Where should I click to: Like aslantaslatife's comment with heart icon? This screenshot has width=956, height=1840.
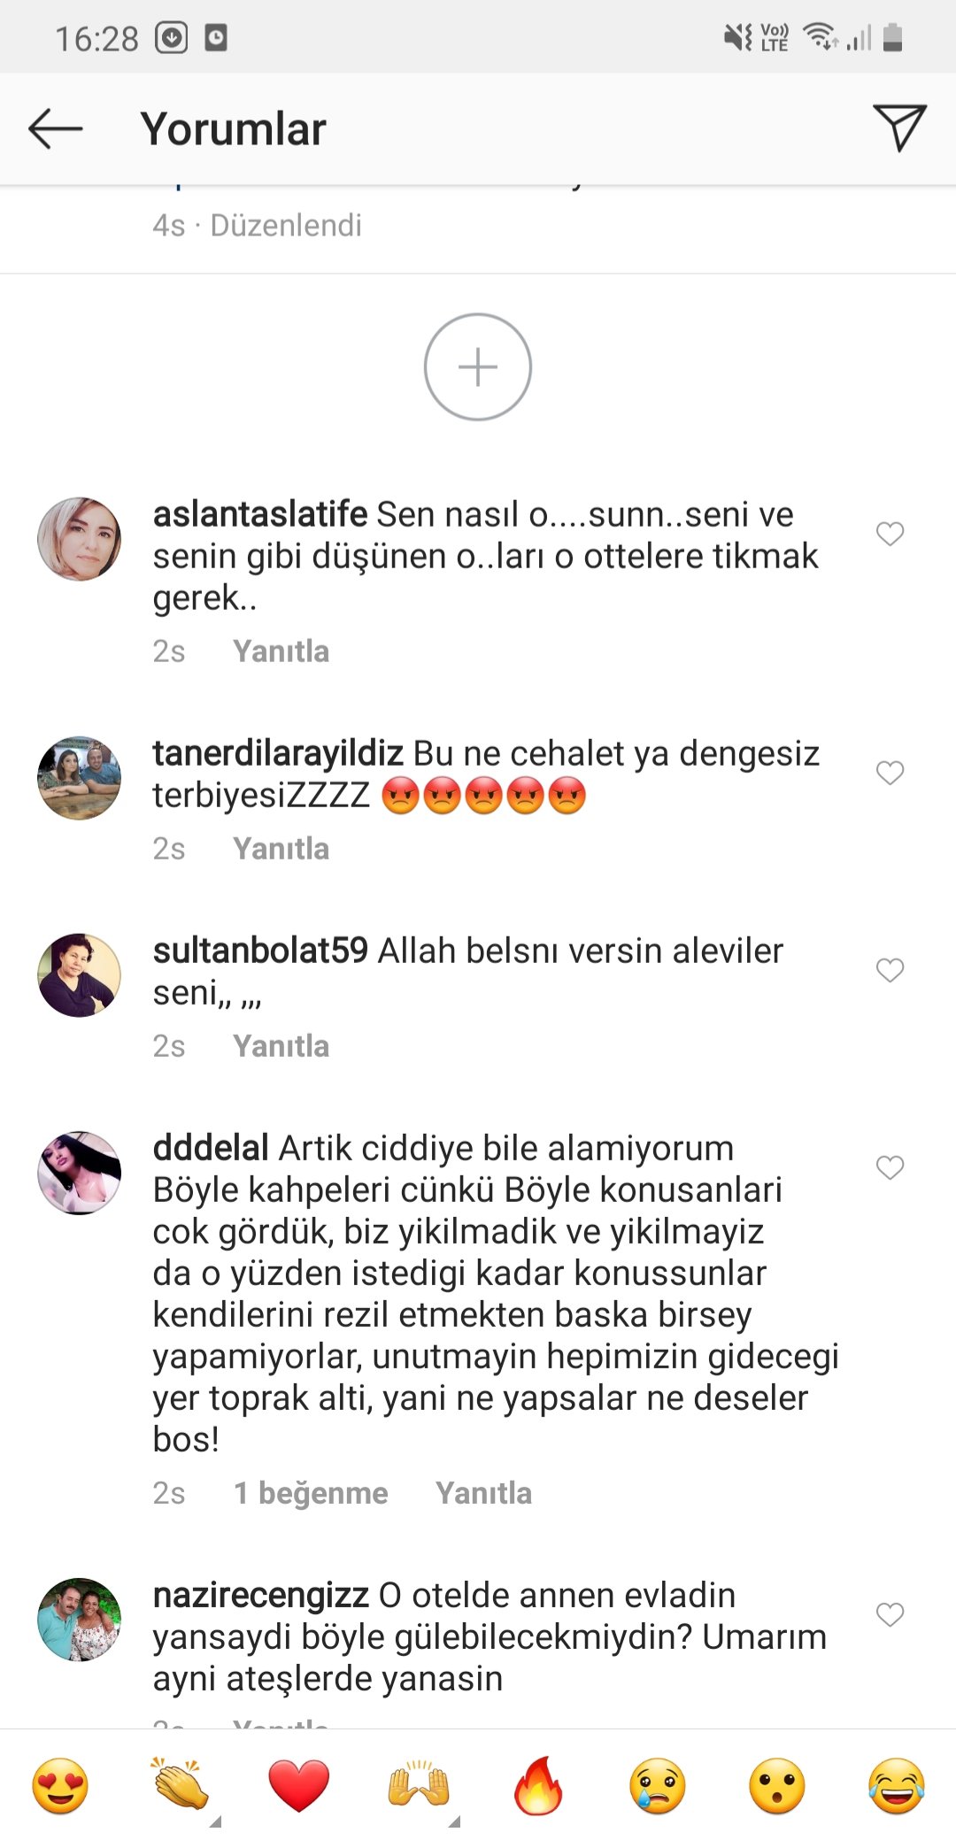(890, 534)
